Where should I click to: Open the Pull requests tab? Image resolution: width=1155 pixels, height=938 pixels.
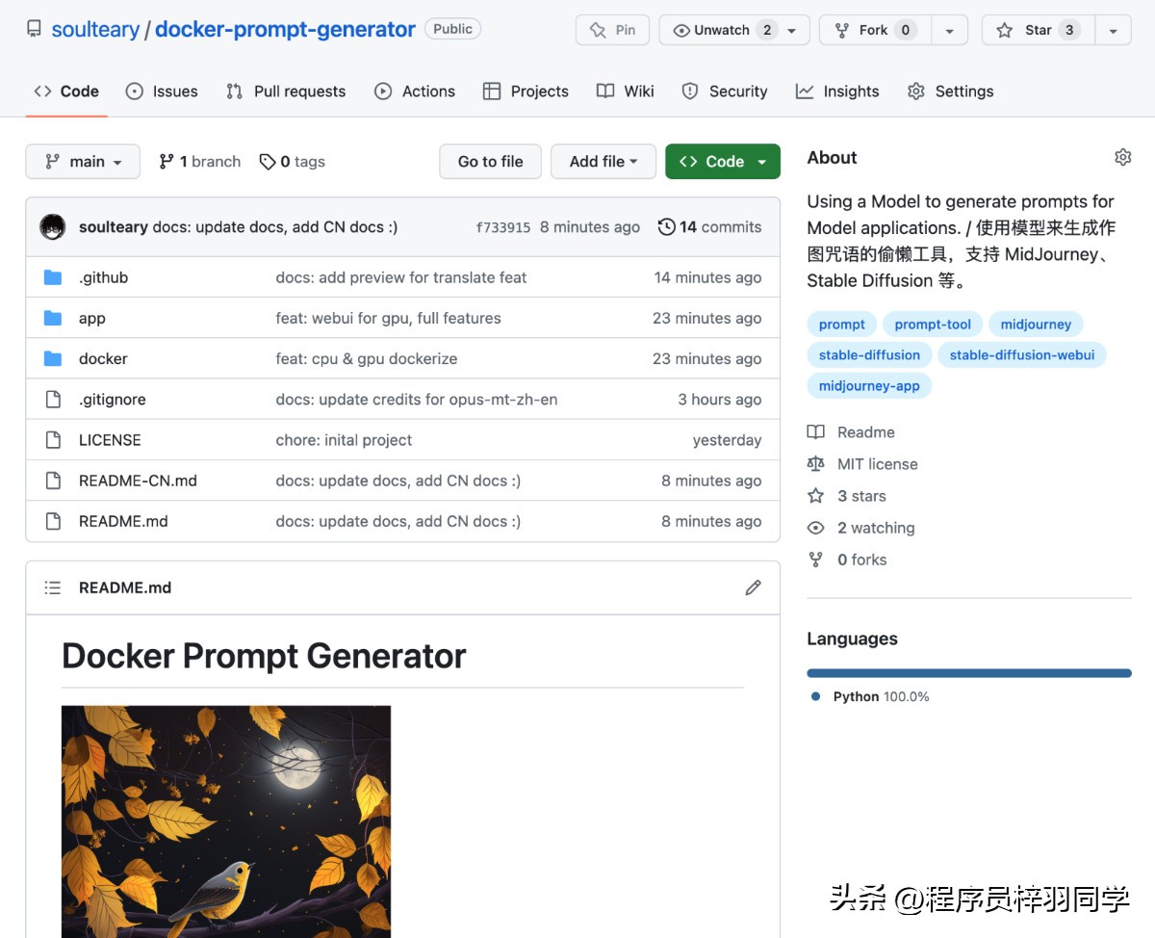coord(286,91)
